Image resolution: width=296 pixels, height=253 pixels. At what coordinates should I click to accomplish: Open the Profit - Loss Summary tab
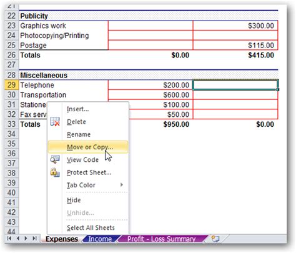pos(162,239)
